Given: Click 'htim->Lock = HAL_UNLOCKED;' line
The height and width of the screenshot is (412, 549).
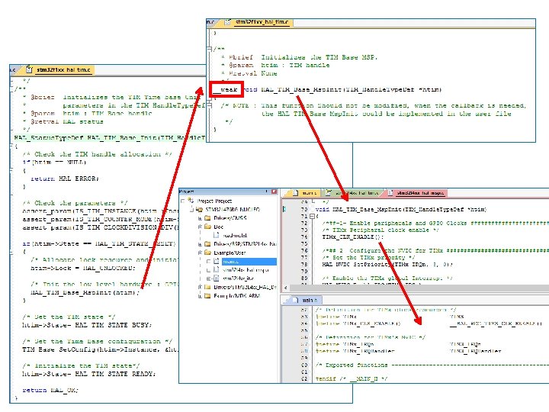Looking at the screenshot, I should (x=83, y=268).
